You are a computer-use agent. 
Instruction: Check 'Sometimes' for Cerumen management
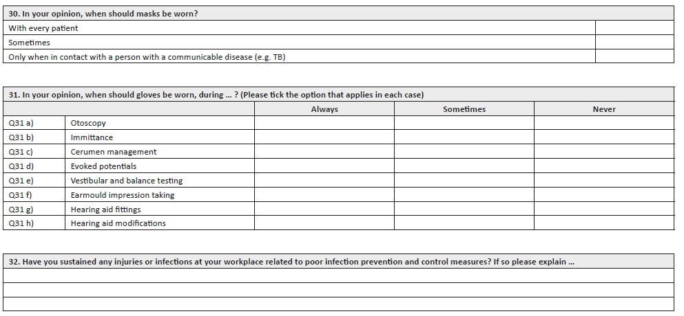(x=464, y=152)
